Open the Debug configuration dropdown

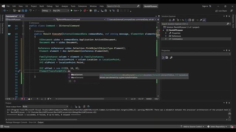click(46, 11)
